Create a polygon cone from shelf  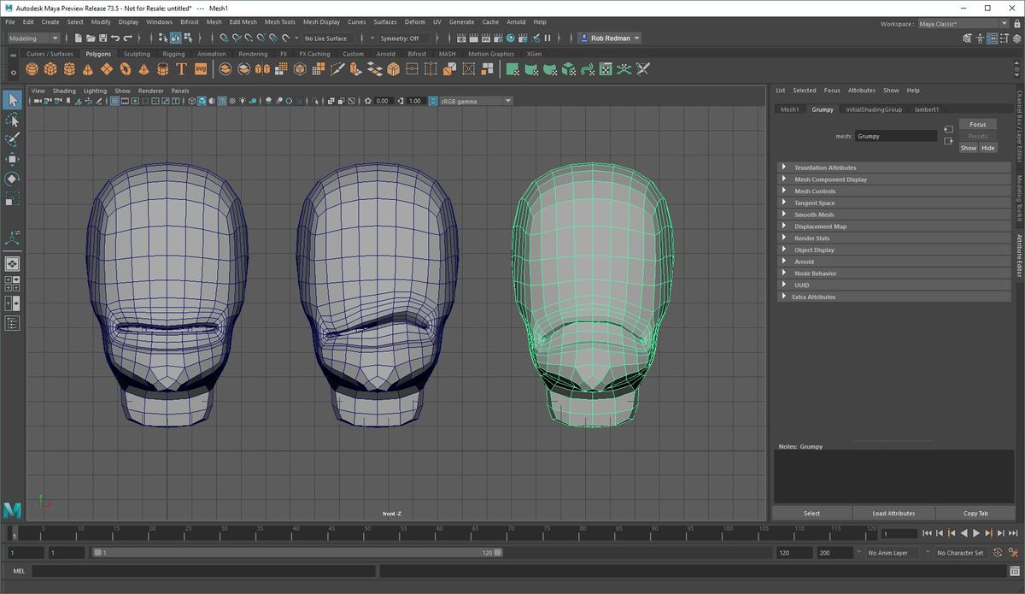pos(88,69)
